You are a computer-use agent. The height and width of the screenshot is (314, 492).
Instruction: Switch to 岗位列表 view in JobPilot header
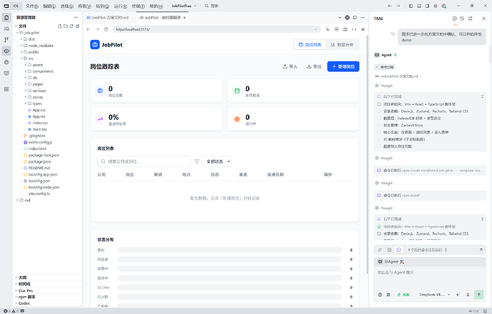pyautogui.click(x=310, y=45)
